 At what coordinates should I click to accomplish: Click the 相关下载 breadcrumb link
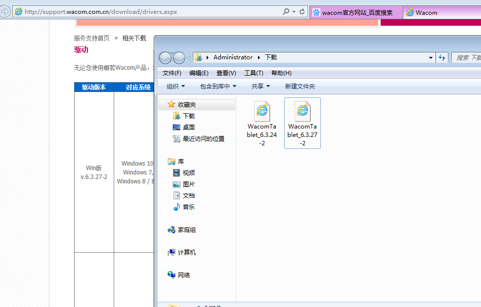click(x=134, y=38)
